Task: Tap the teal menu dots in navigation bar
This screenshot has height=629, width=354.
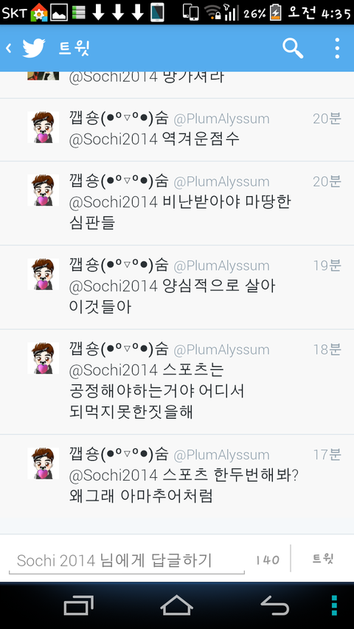Action: (334, 605)
